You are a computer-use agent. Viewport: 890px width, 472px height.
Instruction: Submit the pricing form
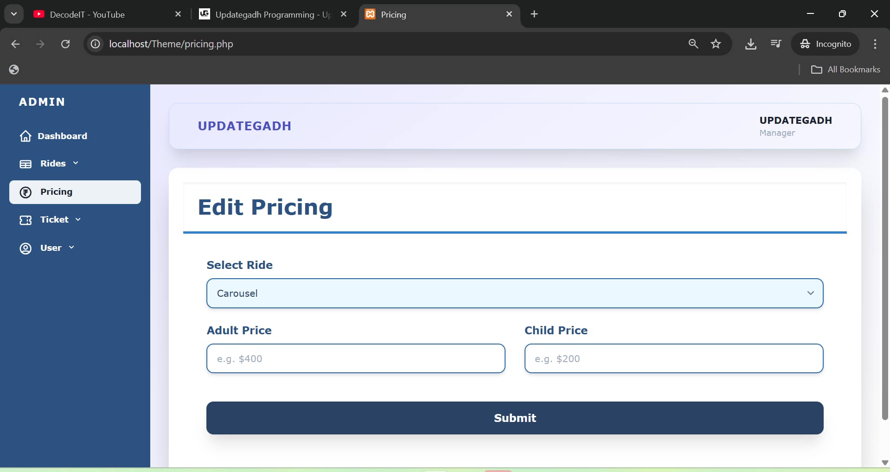pos(514,418)
